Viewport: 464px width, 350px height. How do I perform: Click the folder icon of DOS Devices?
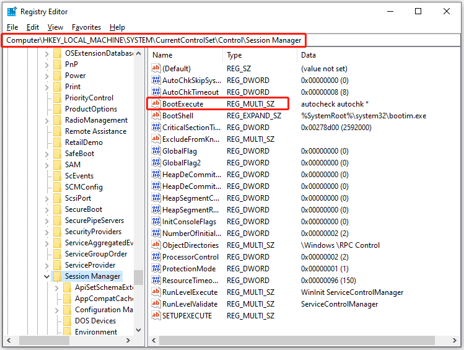67,321
